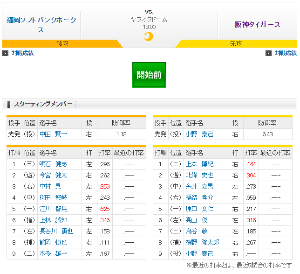Open the Hanshin Tigers team link

(257, 25)
